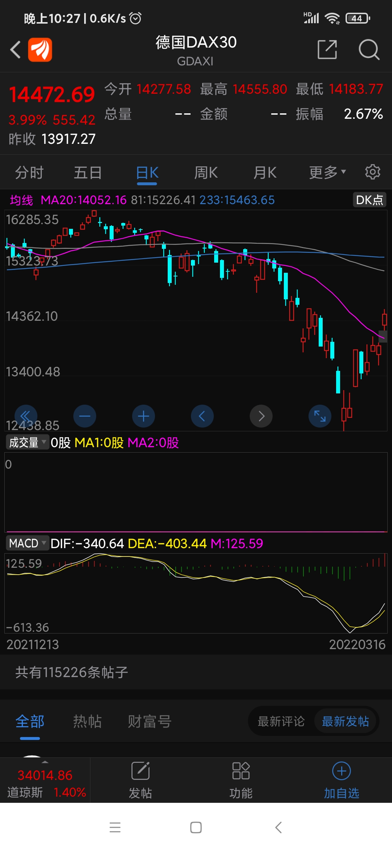Open the 成交量 indicator dropdown
Image resolution: width=392 pixels, height=850 pixels.
pos(28,442)
